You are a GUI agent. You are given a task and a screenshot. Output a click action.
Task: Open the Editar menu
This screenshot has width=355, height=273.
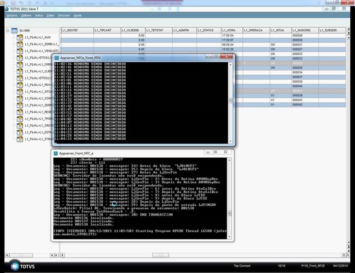coord(51,15)
